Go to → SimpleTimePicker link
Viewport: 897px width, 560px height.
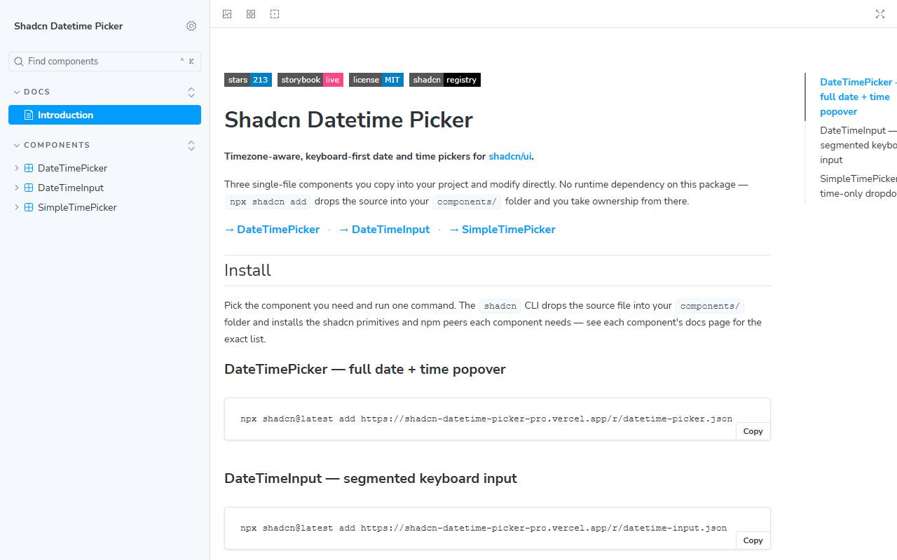point(502,230)
